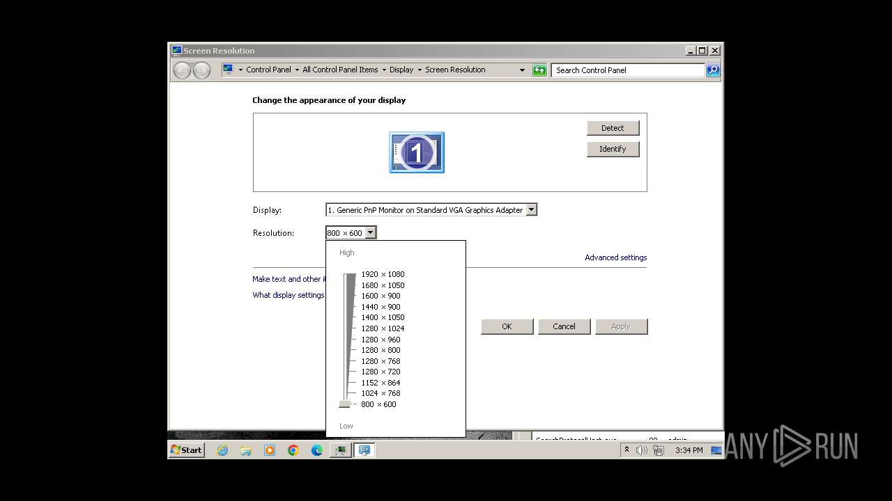The image size is (892, 501).
Task: Choose the 1152 × 864 resolution
Action: (380, 383)
